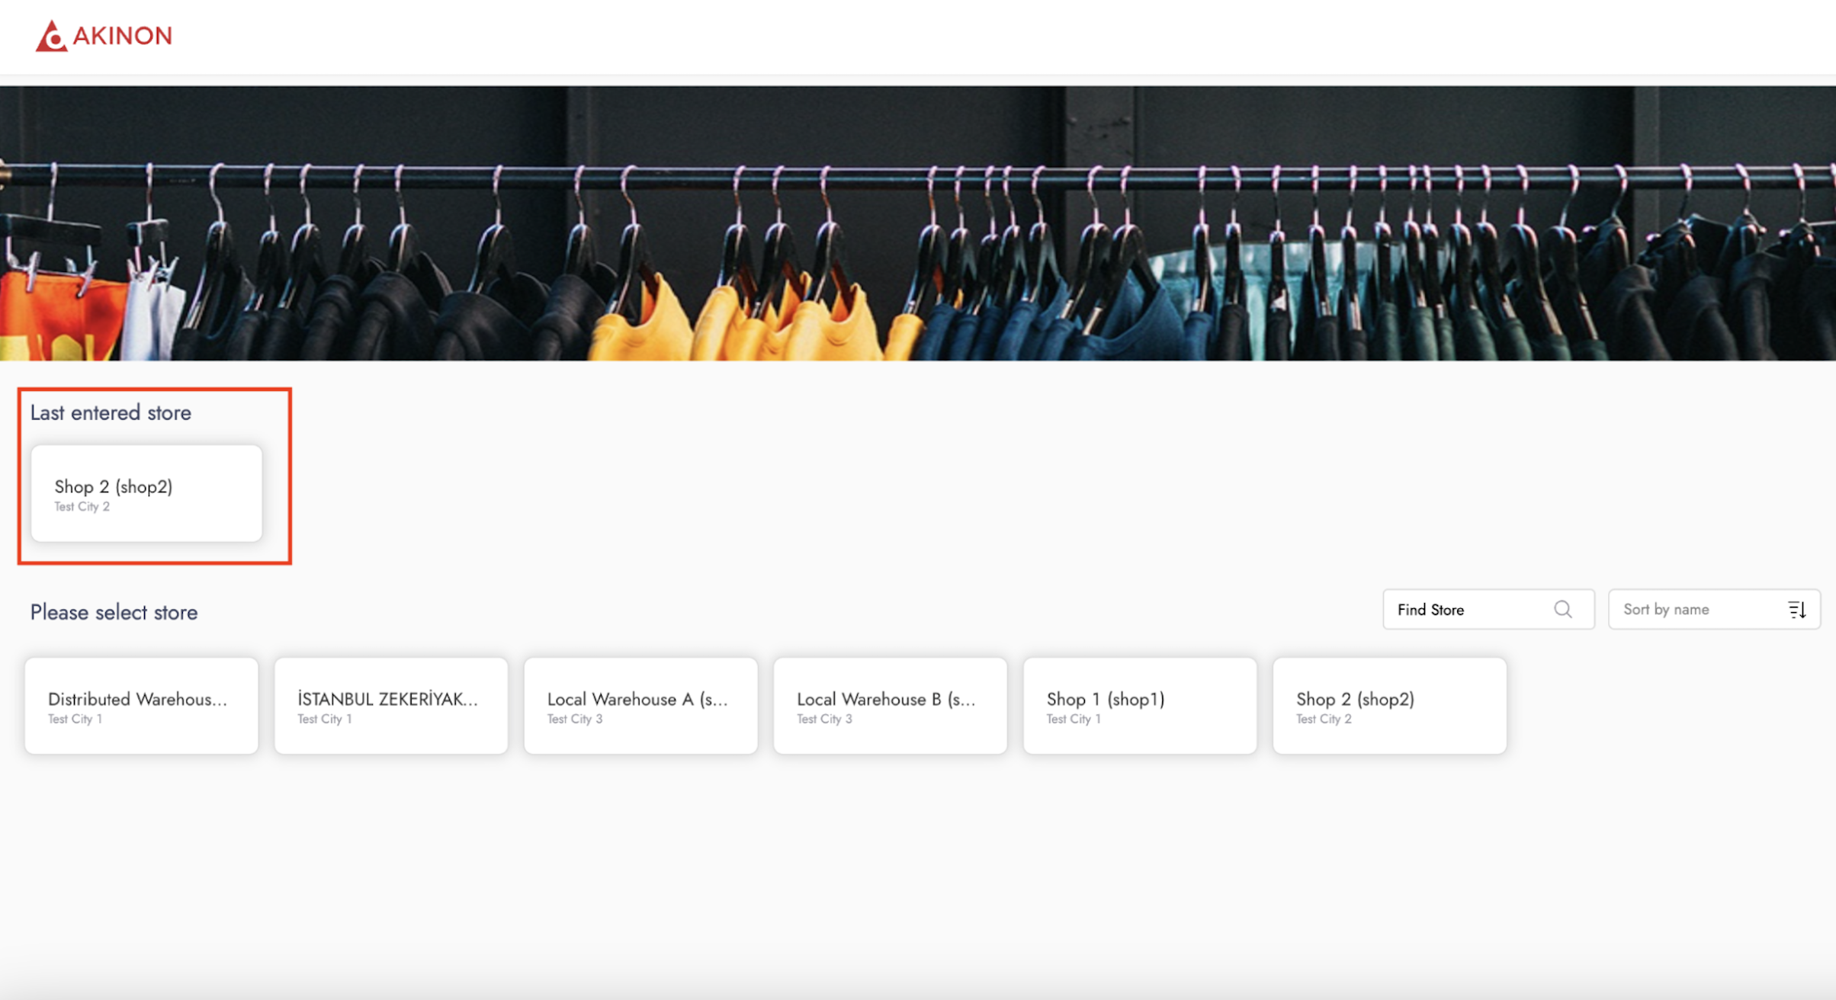Click the Last entered store heading

pos(111,413)
